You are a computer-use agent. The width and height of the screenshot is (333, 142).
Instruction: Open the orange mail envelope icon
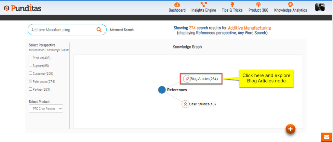coord(326,137)
